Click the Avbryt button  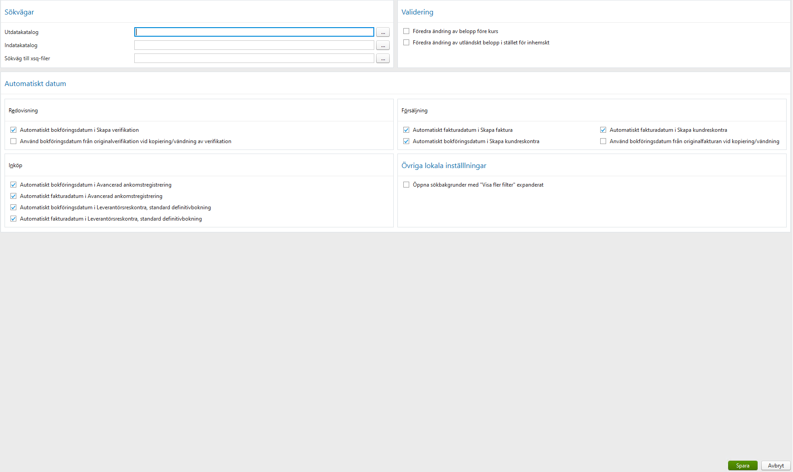tap(775, 465)
